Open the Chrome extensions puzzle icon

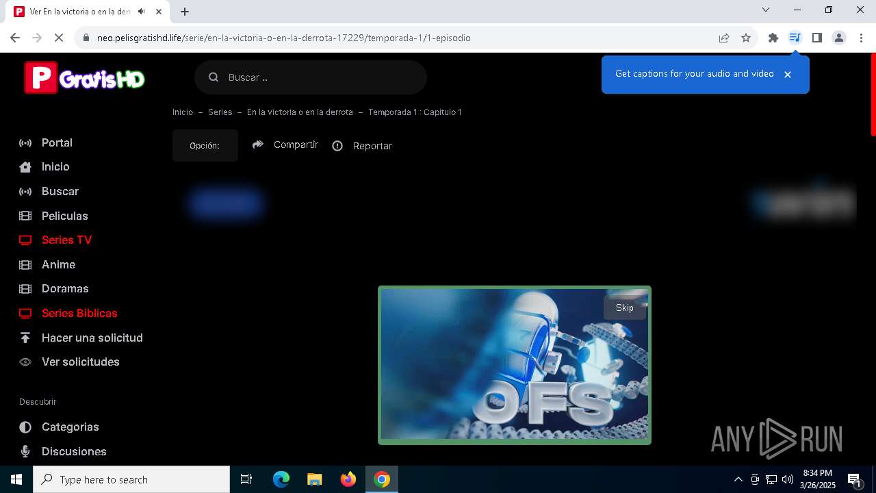tap(773, 38)
